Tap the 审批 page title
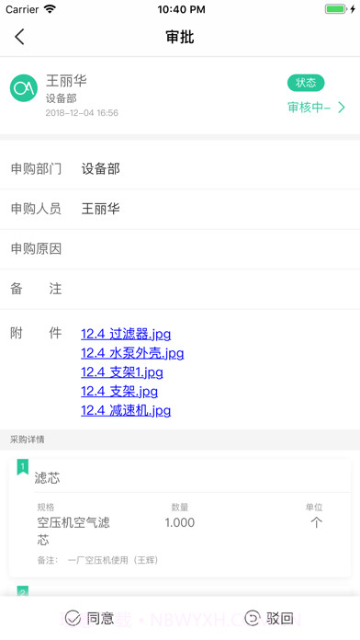This screenshot has height=640, width=360. [x=180, y=37]
